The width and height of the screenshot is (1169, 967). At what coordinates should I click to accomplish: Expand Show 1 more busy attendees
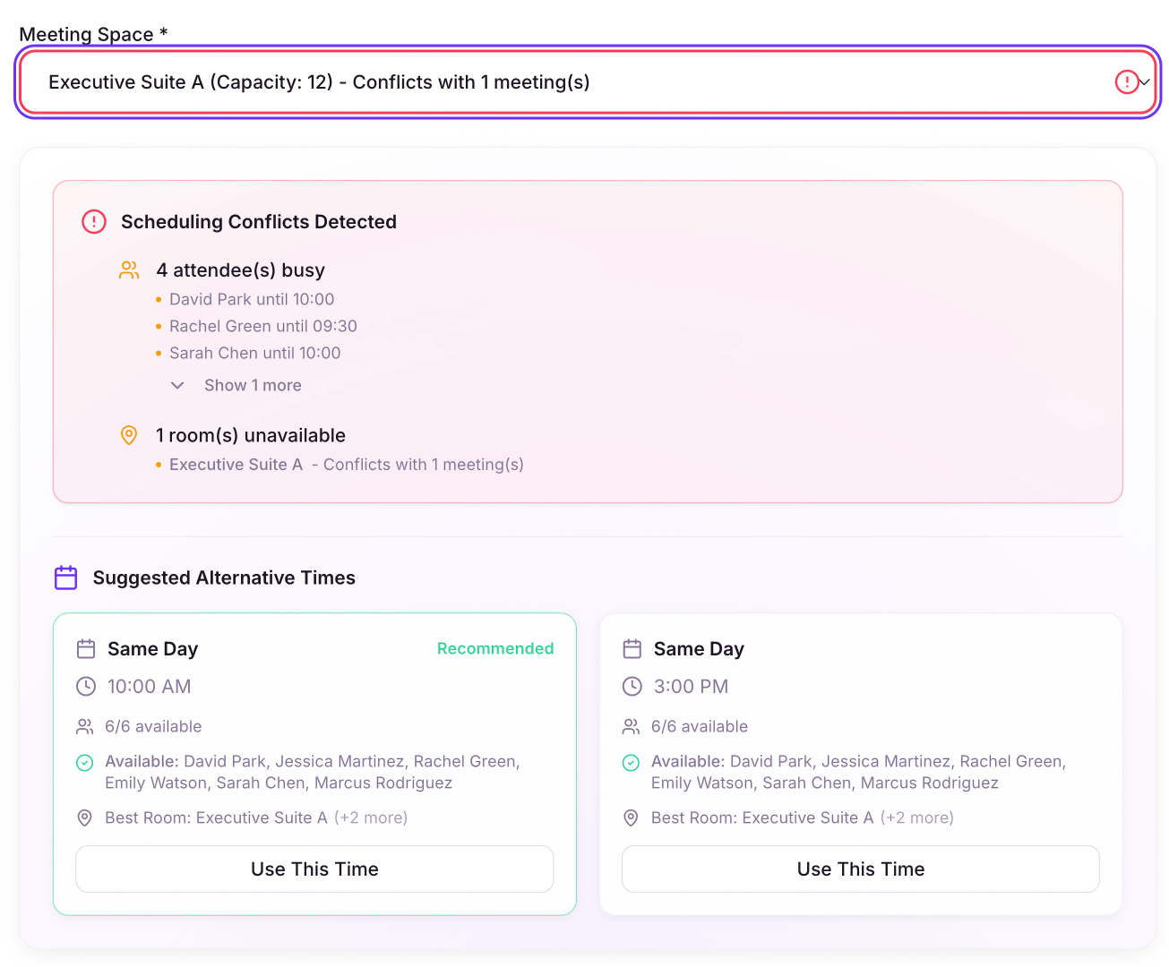pos(253,385)
